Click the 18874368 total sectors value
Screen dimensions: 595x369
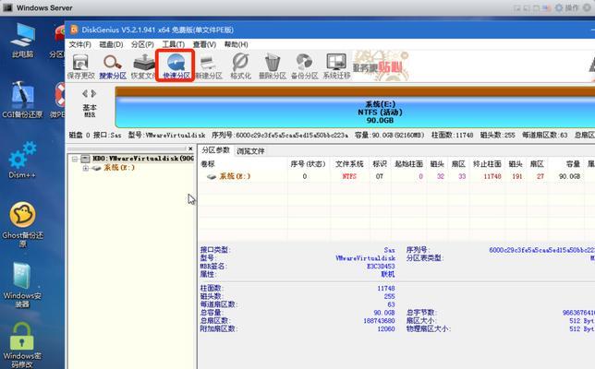[379, 320]
